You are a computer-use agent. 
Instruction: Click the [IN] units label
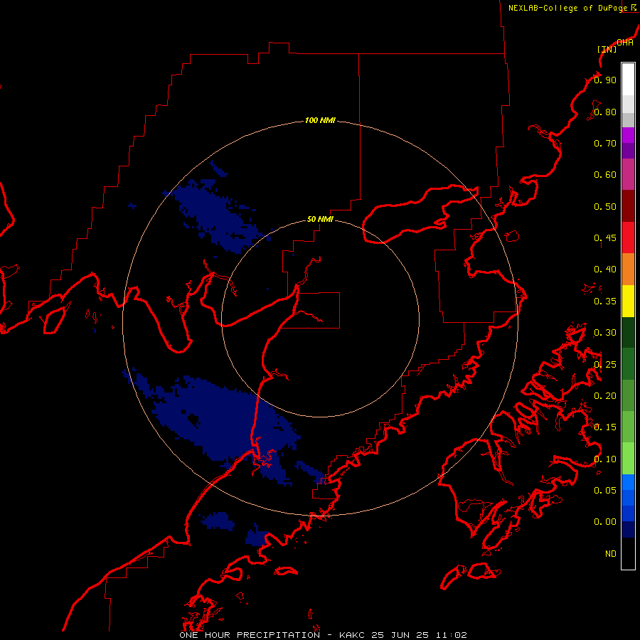point(607,49)
